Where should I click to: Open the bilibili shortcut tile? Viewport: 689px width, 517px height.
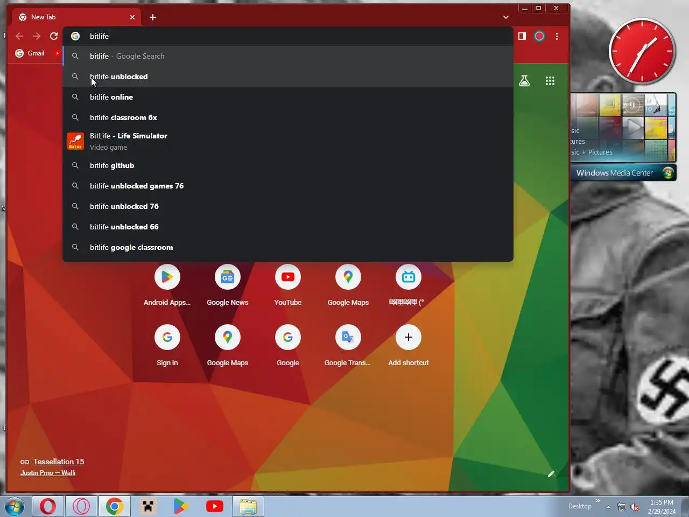pos(409,285)
